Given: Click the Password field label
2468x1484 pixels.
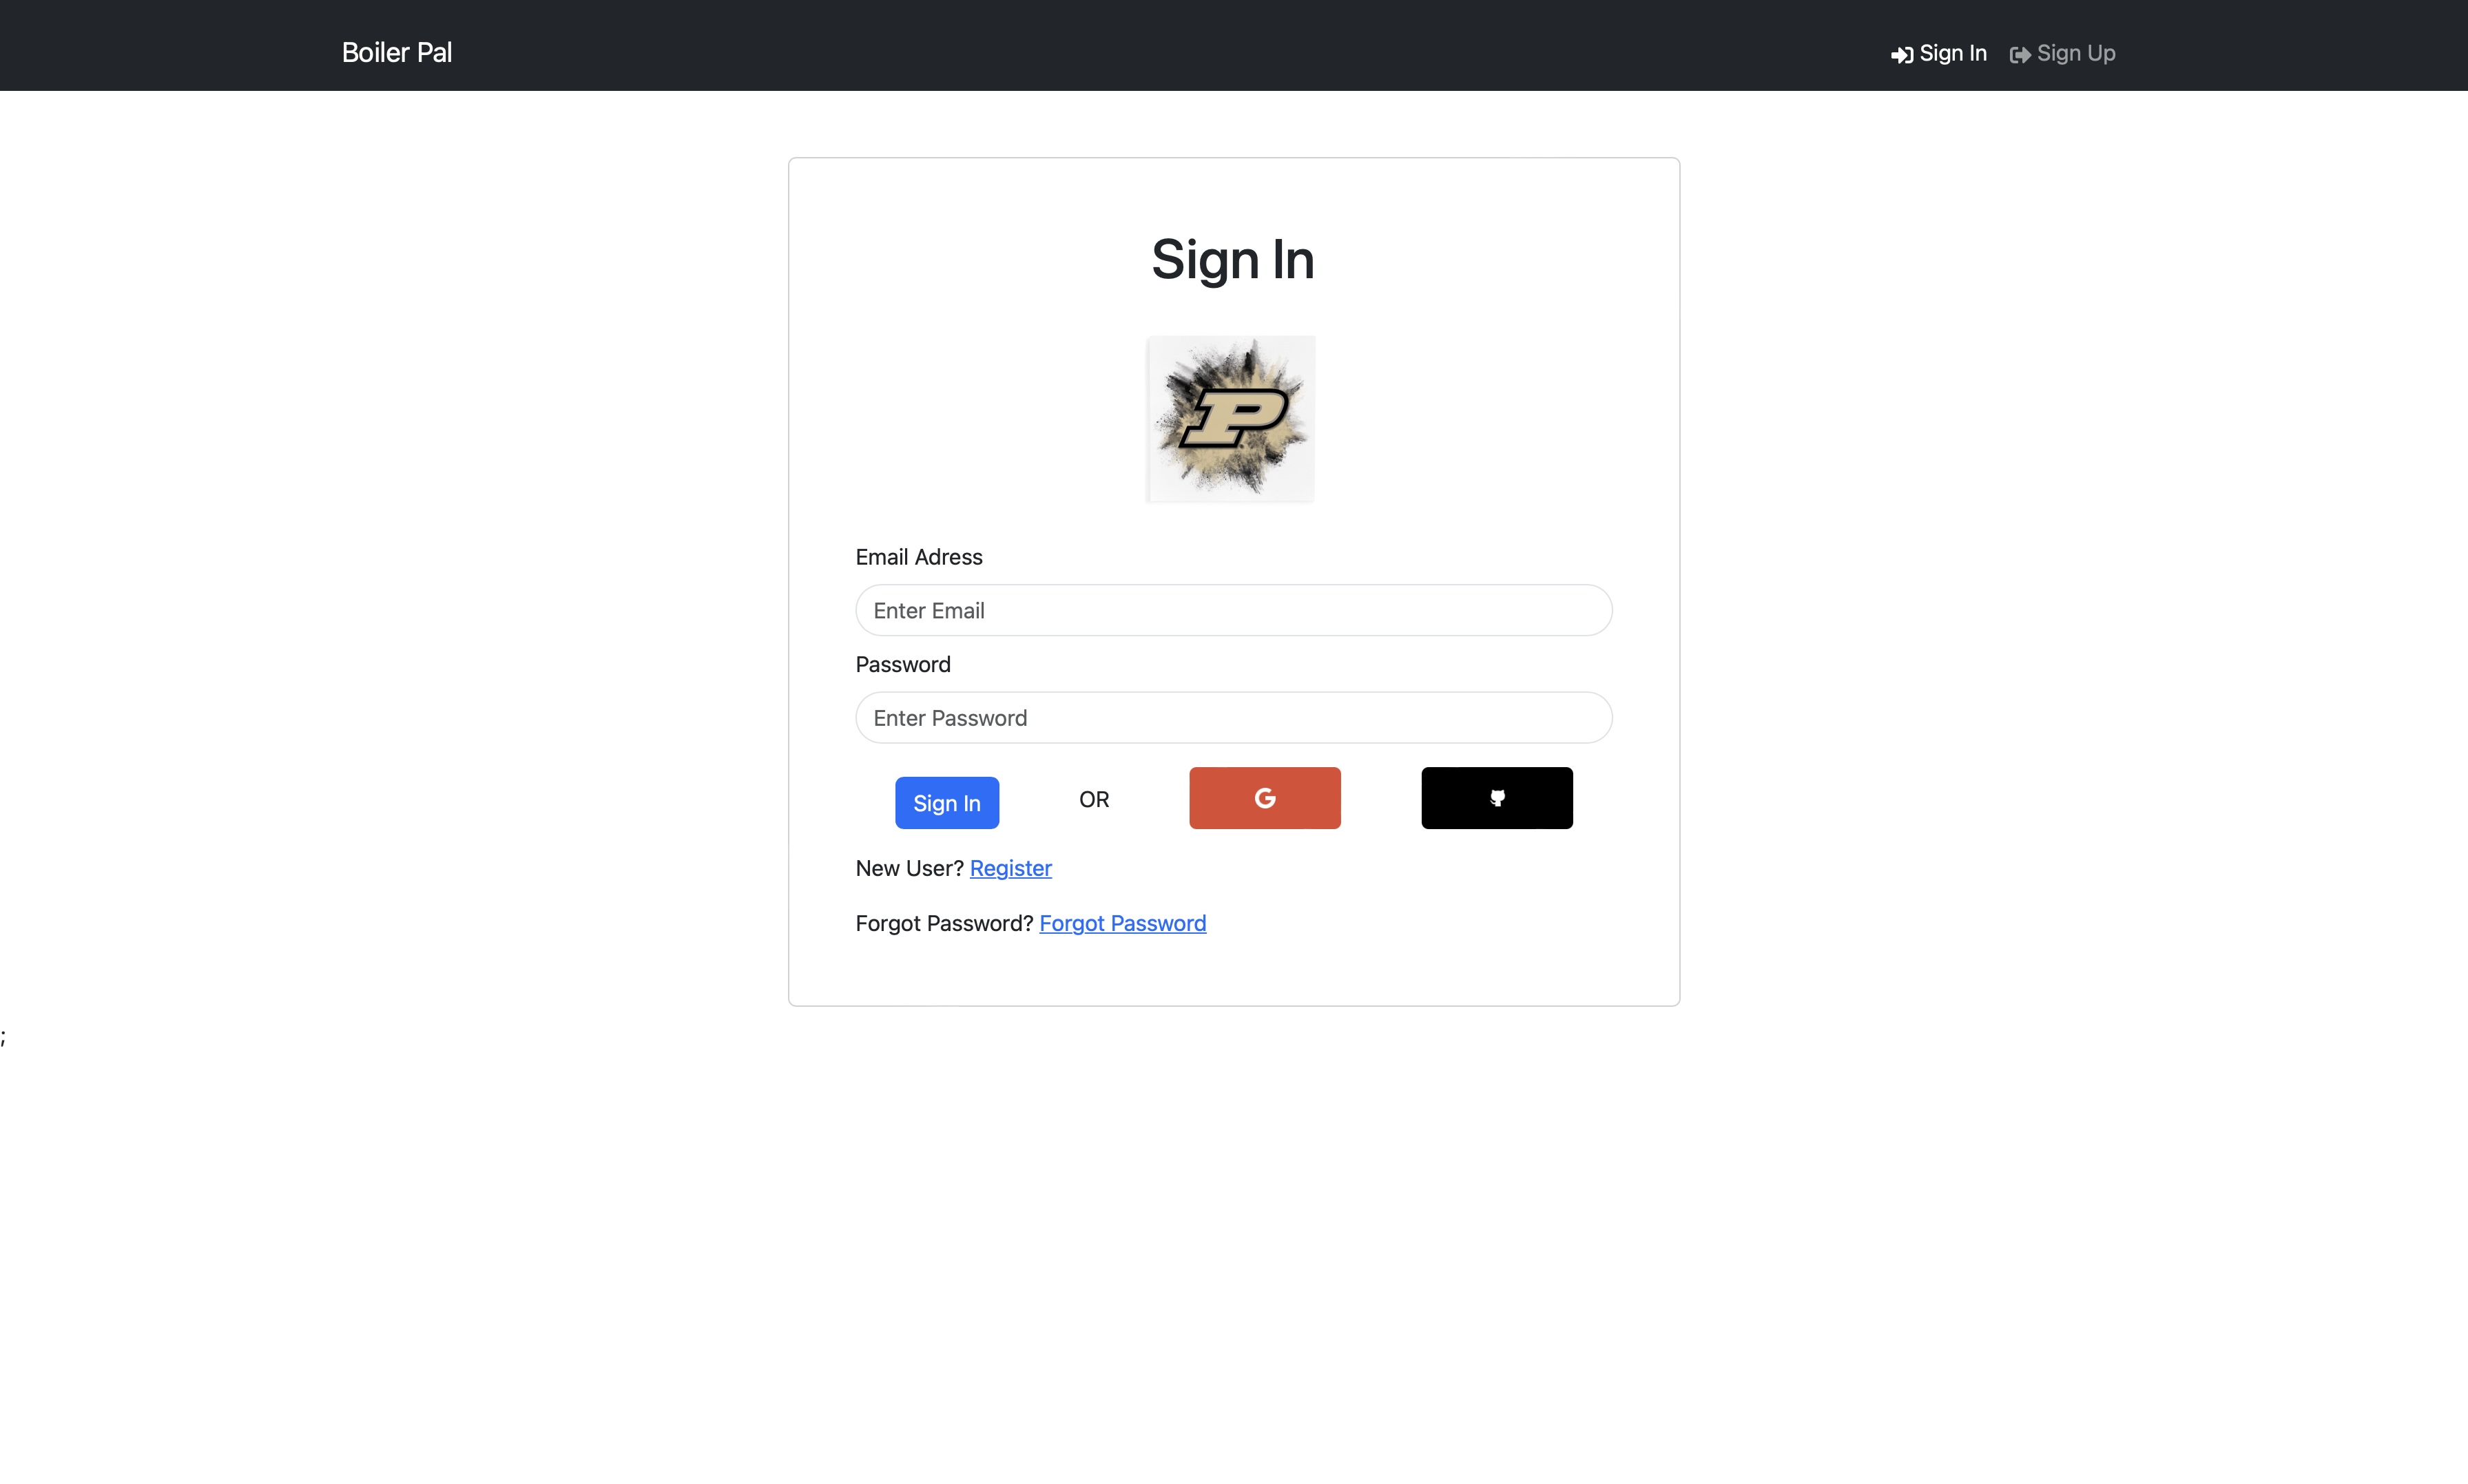Looking at the screenshot, I should coord(903,665).
